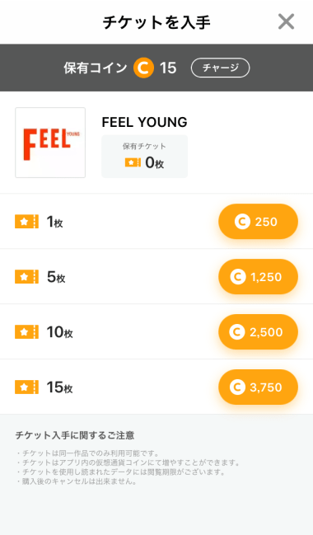Tap the チャージ charge button
Viewport: 313px width, 535px height.
pyautogui.click(x=220, y=68)
